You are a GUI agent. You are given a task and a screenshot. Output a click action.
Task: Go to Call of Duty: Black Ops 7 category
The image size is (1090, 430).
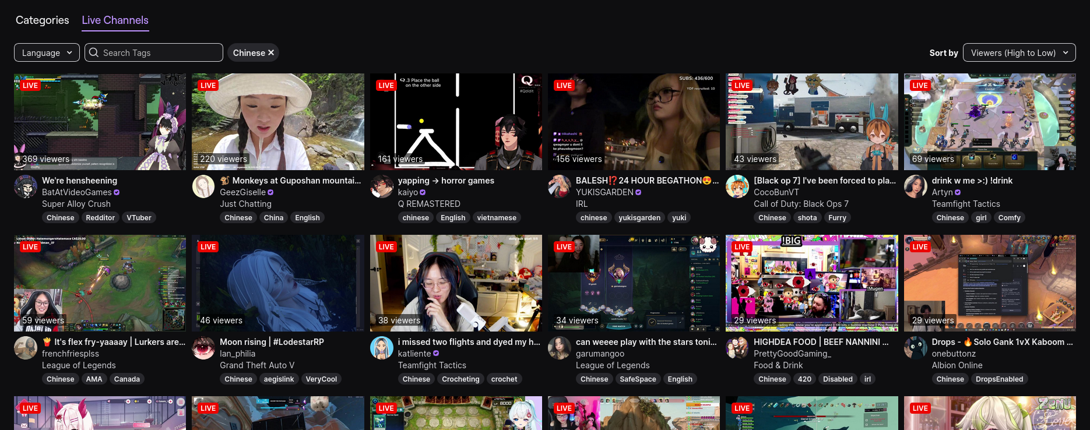tap(801, 204)
